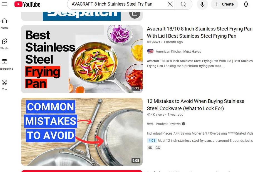Screen dimensions: 253x172
Task: Jump to the 4:01 timestamp chapter
Action: (x=152, y=141)
